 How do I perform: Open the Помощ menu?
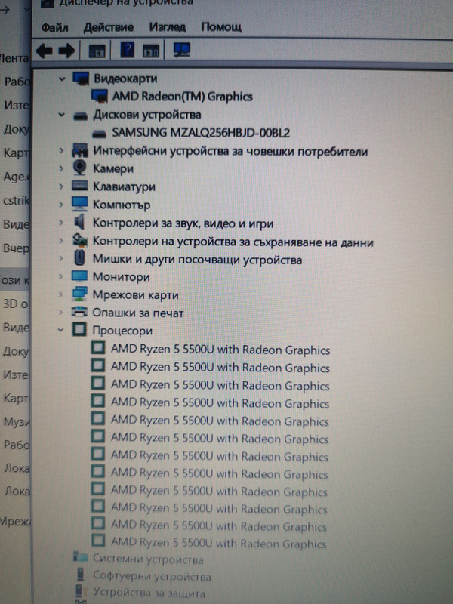click(x=221, y=27)
